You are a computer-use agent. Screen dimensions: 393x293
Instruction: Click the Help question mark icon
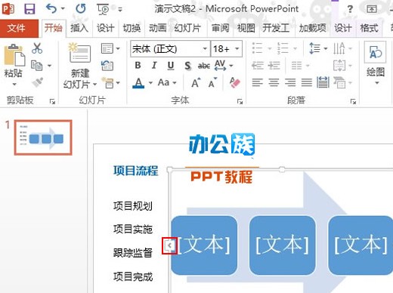click(x=350, y=9)
